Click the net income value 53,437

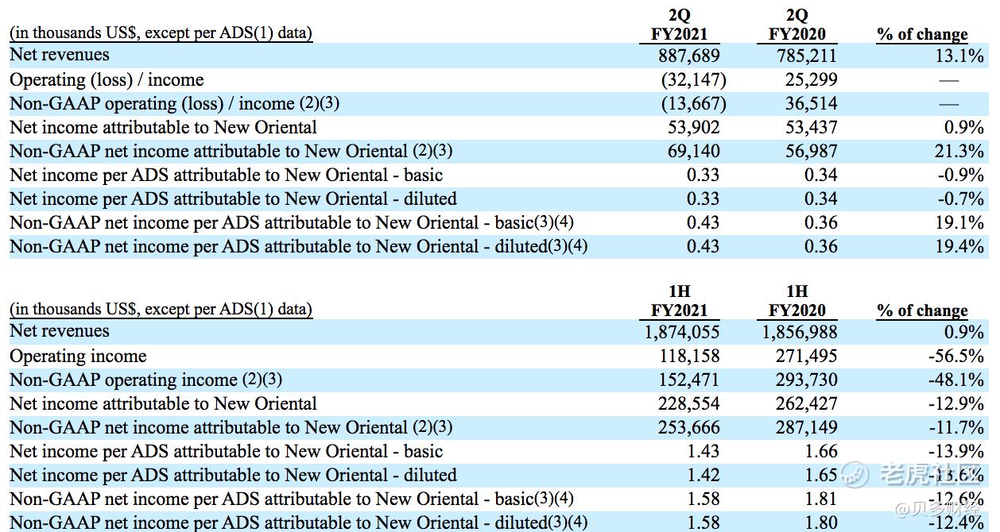tap(812, 127)
